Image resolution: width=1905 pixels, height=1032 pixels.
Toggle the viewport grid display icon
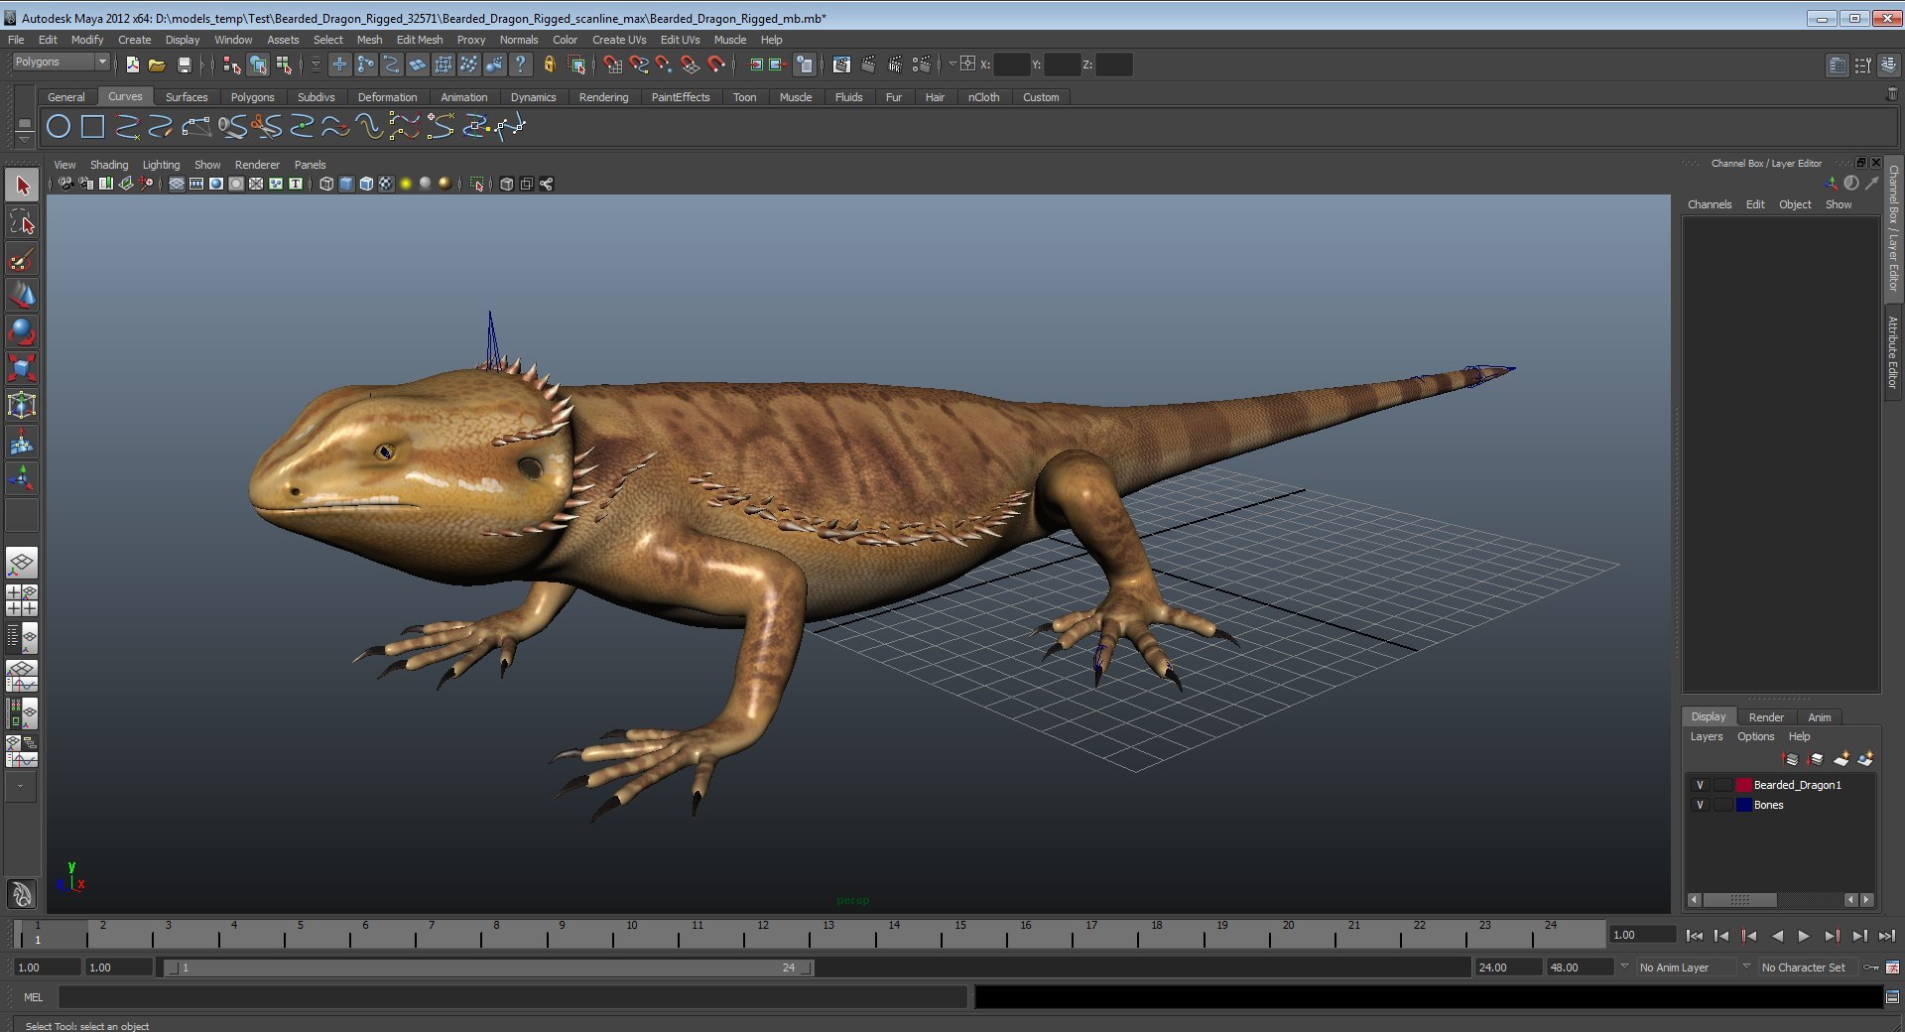177,184
